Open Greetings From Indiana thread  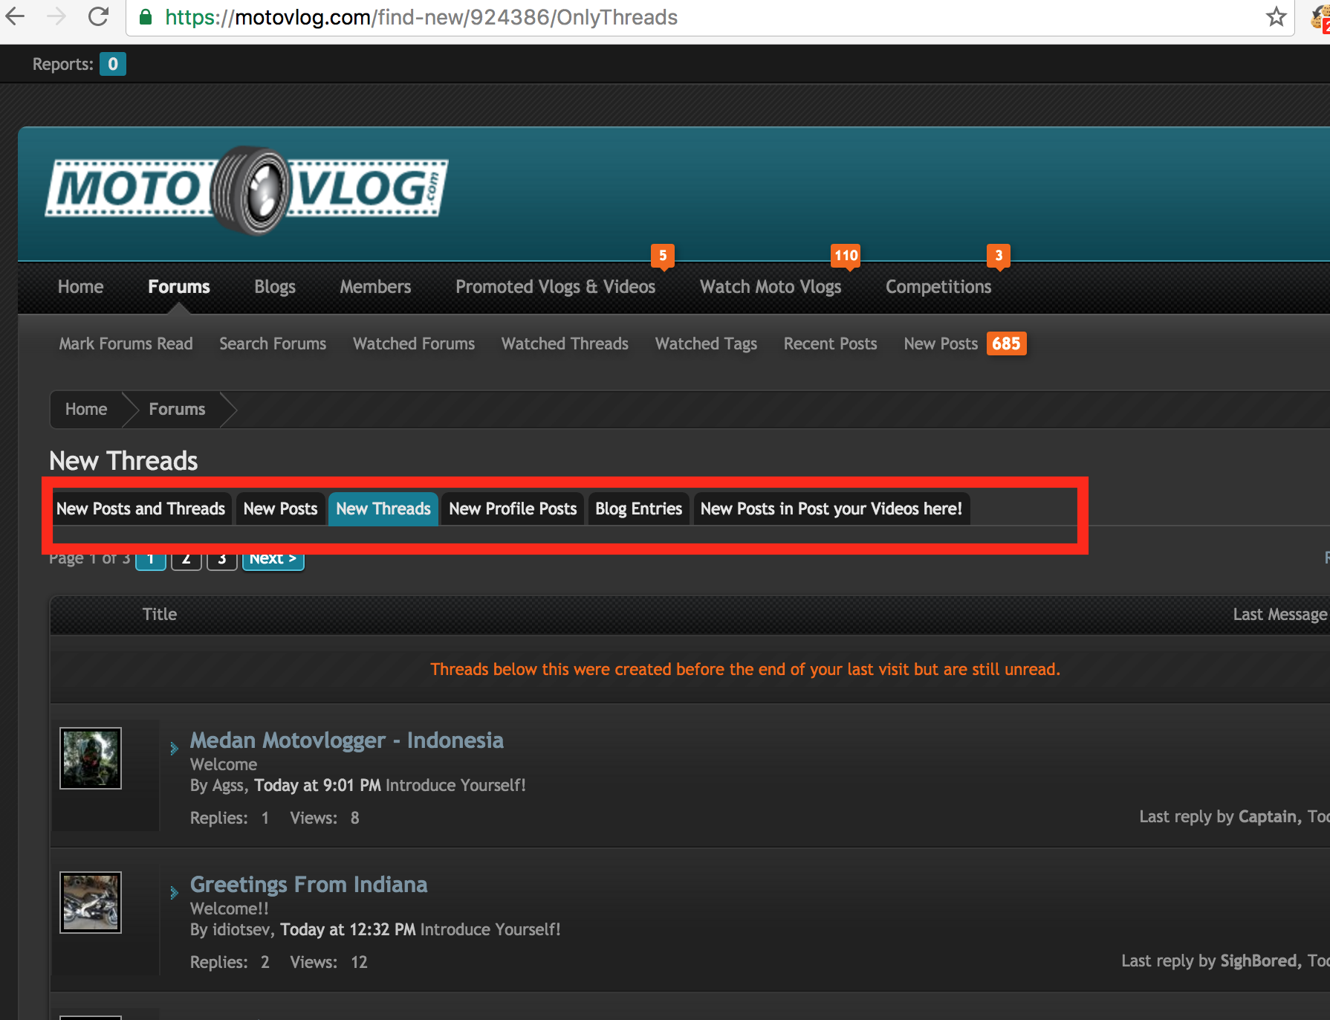tap(309, 885)
